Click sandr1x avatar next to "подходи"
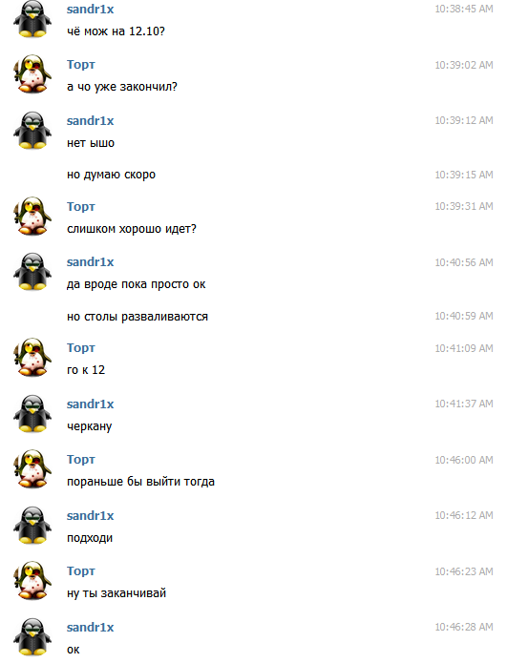The image size is (507, 663). [32, 526]
